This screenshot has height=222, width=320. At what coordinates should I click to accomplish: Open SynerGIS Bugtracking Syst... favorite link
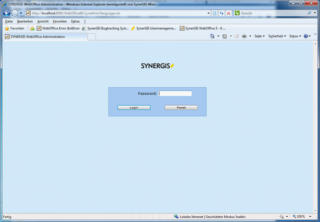(x=105, y=29)
